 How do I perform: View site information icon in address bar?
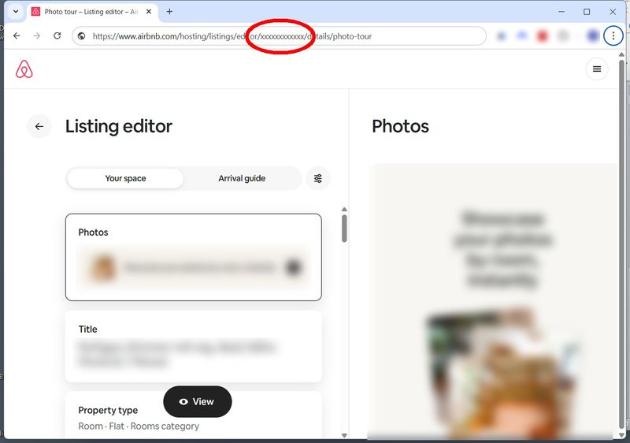click(x=81, y=36)
